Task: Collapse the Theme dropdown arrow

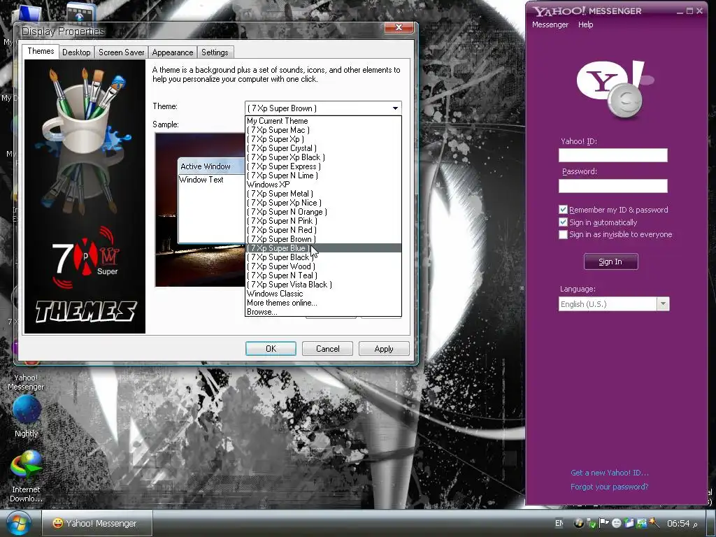Action: pos(395,108)
